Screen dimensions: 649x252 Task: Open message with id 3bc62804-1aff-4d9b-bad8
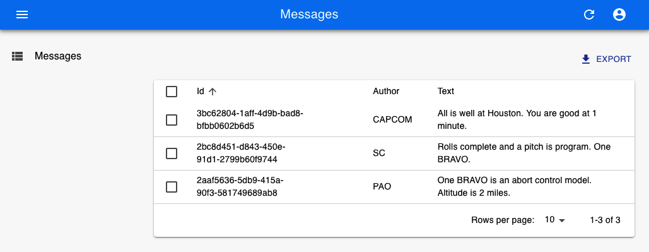(394, 120)
